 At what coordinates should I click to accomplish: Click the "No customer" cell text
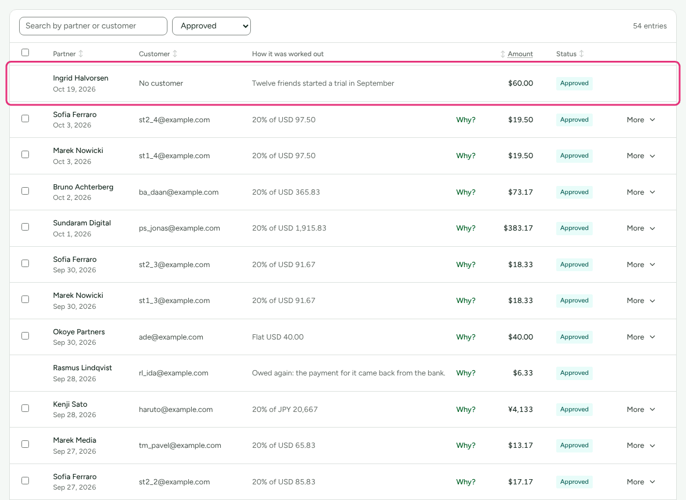tap(161, 83)
